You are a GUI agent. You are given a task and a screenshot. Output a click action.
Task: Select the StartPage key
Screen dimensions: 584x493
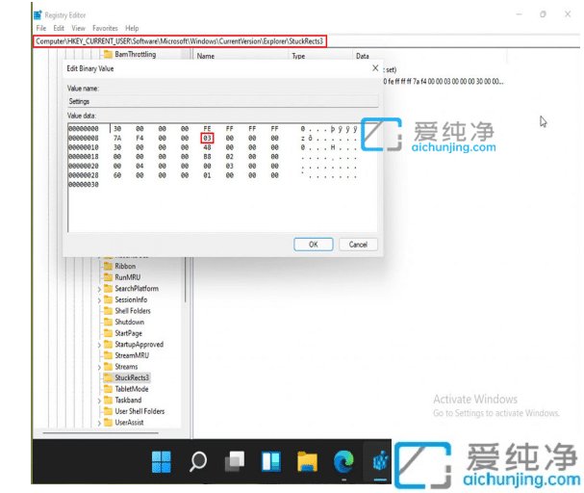[129, 333]
